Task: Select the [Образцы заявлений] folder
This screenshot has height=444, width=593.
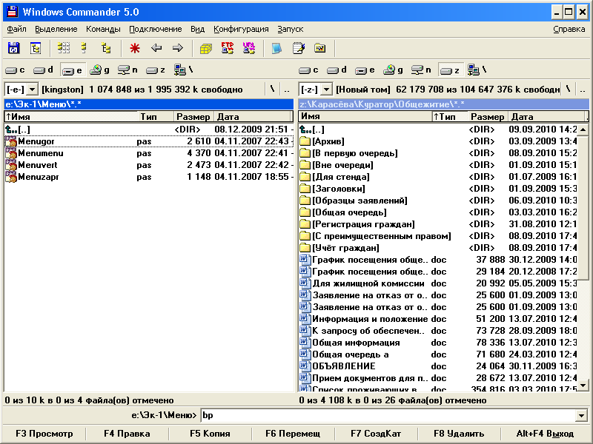Action: click(438, 201)
